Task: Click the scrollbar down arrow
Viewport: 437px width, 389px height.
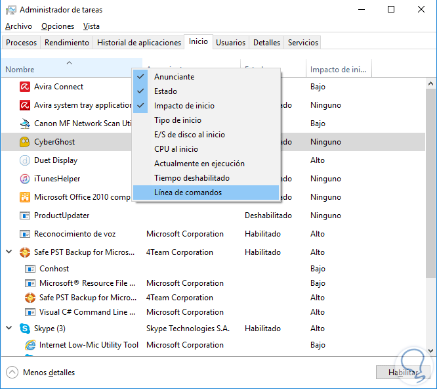Action: [430, 350]
